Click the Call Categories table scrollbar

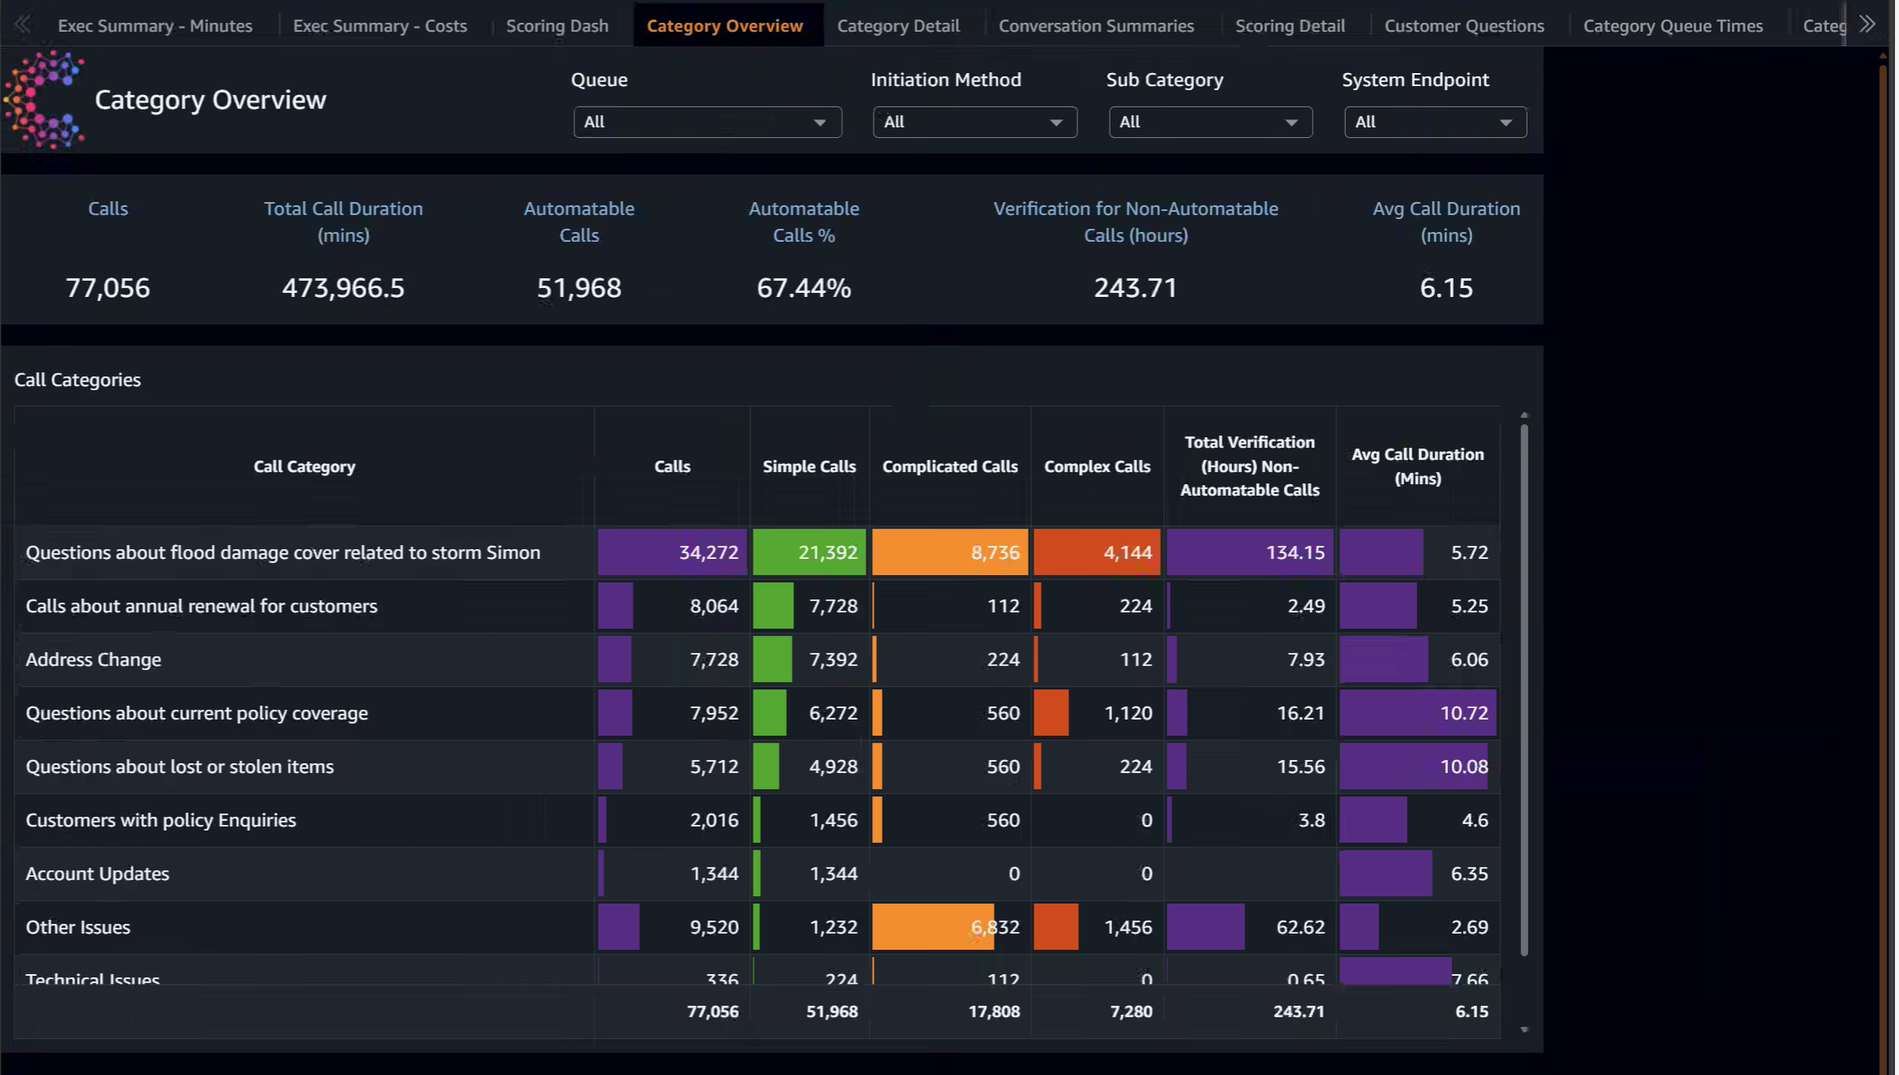click(1524, 689)
